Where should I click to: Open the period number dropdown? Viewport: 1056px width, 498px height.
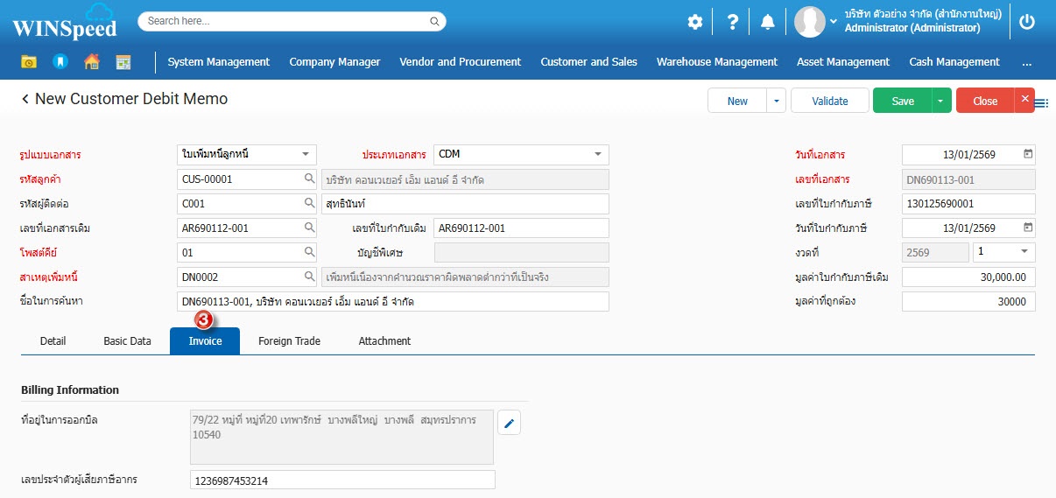1024,252
